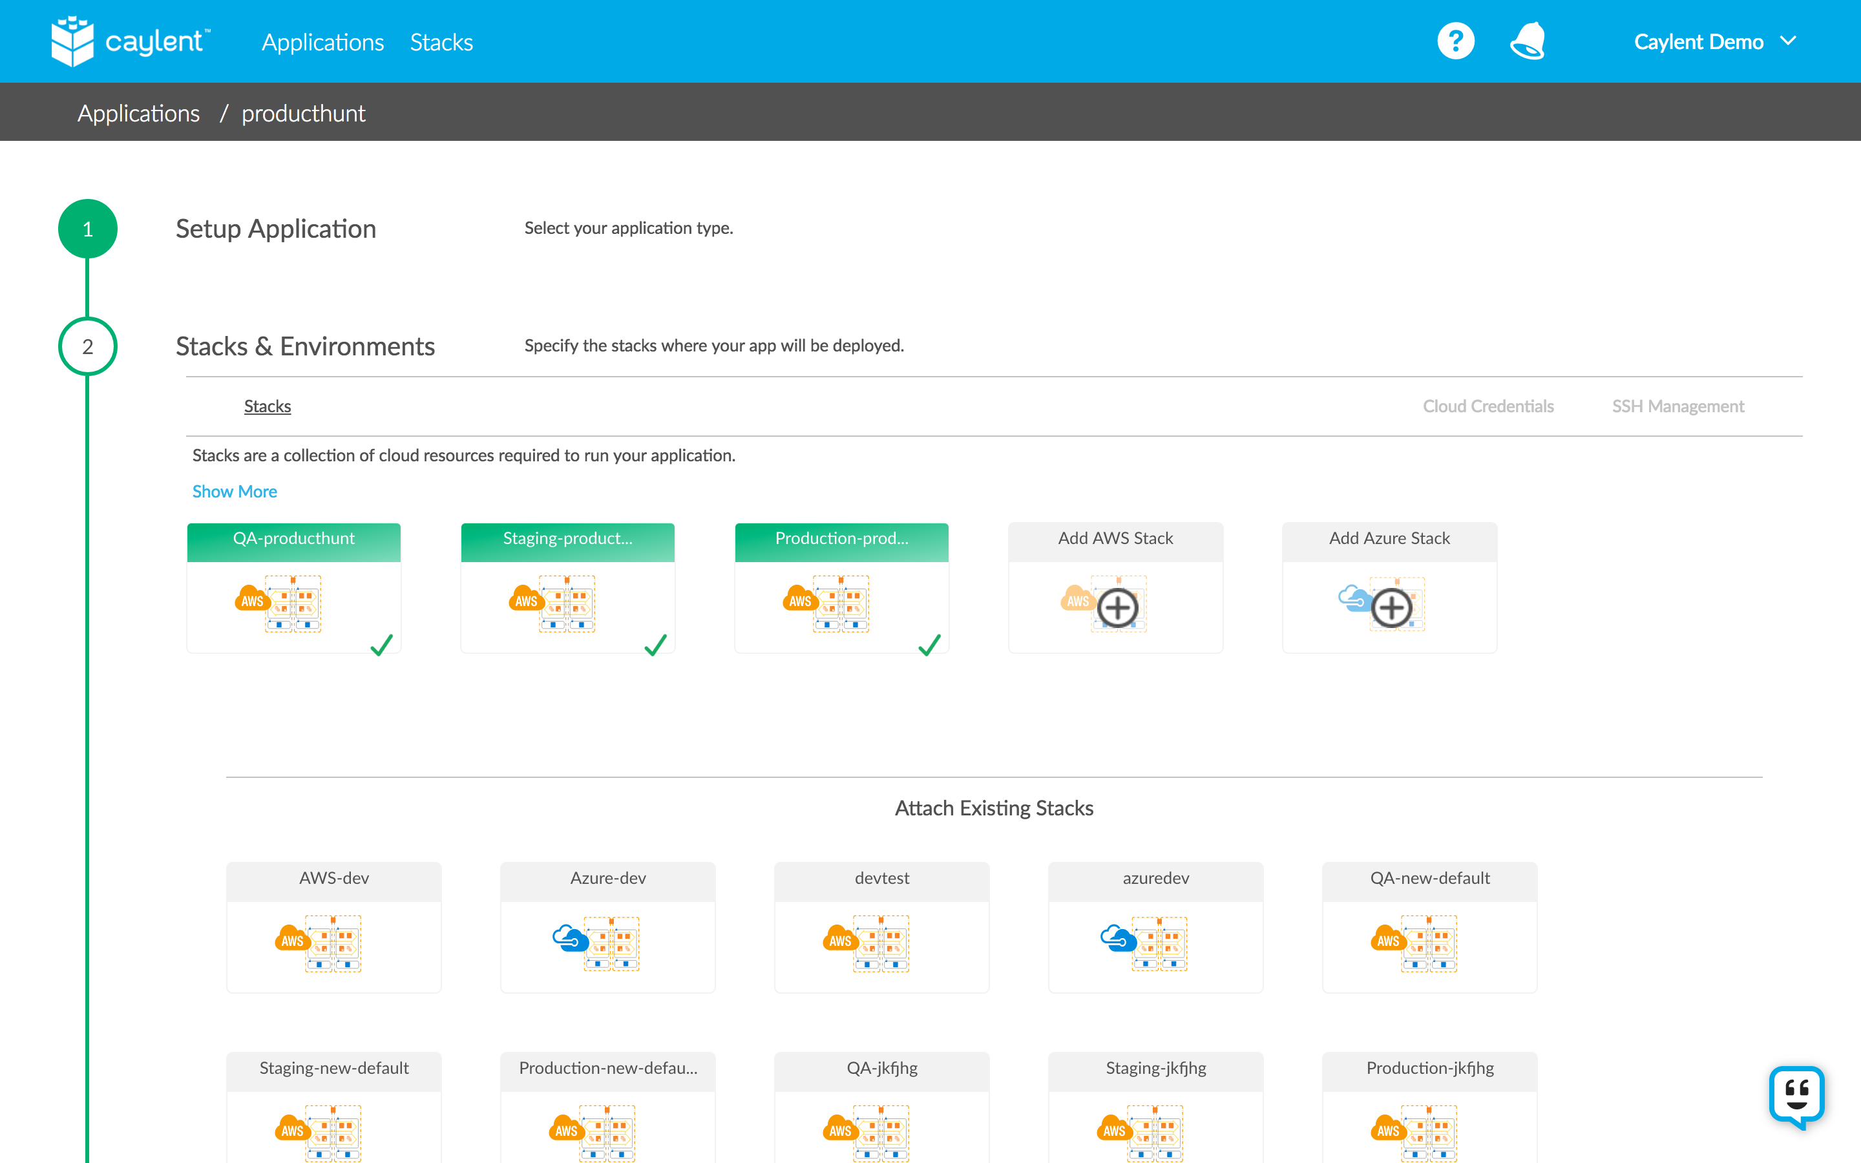Expand description with Show More
The image size is (1861, 1163).
coord(235,492)
